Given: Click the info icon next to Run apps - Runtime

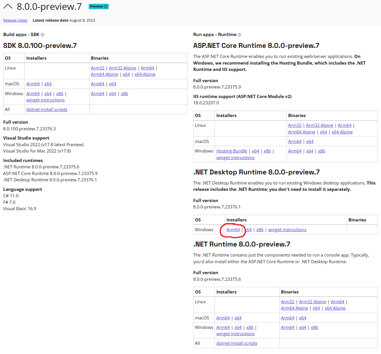Looking at the screenshot, I should pyautogui.click(x=240, y=35).
